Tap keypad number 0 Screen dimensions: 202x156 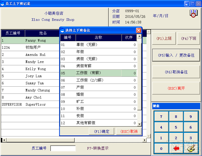[161, 148]
